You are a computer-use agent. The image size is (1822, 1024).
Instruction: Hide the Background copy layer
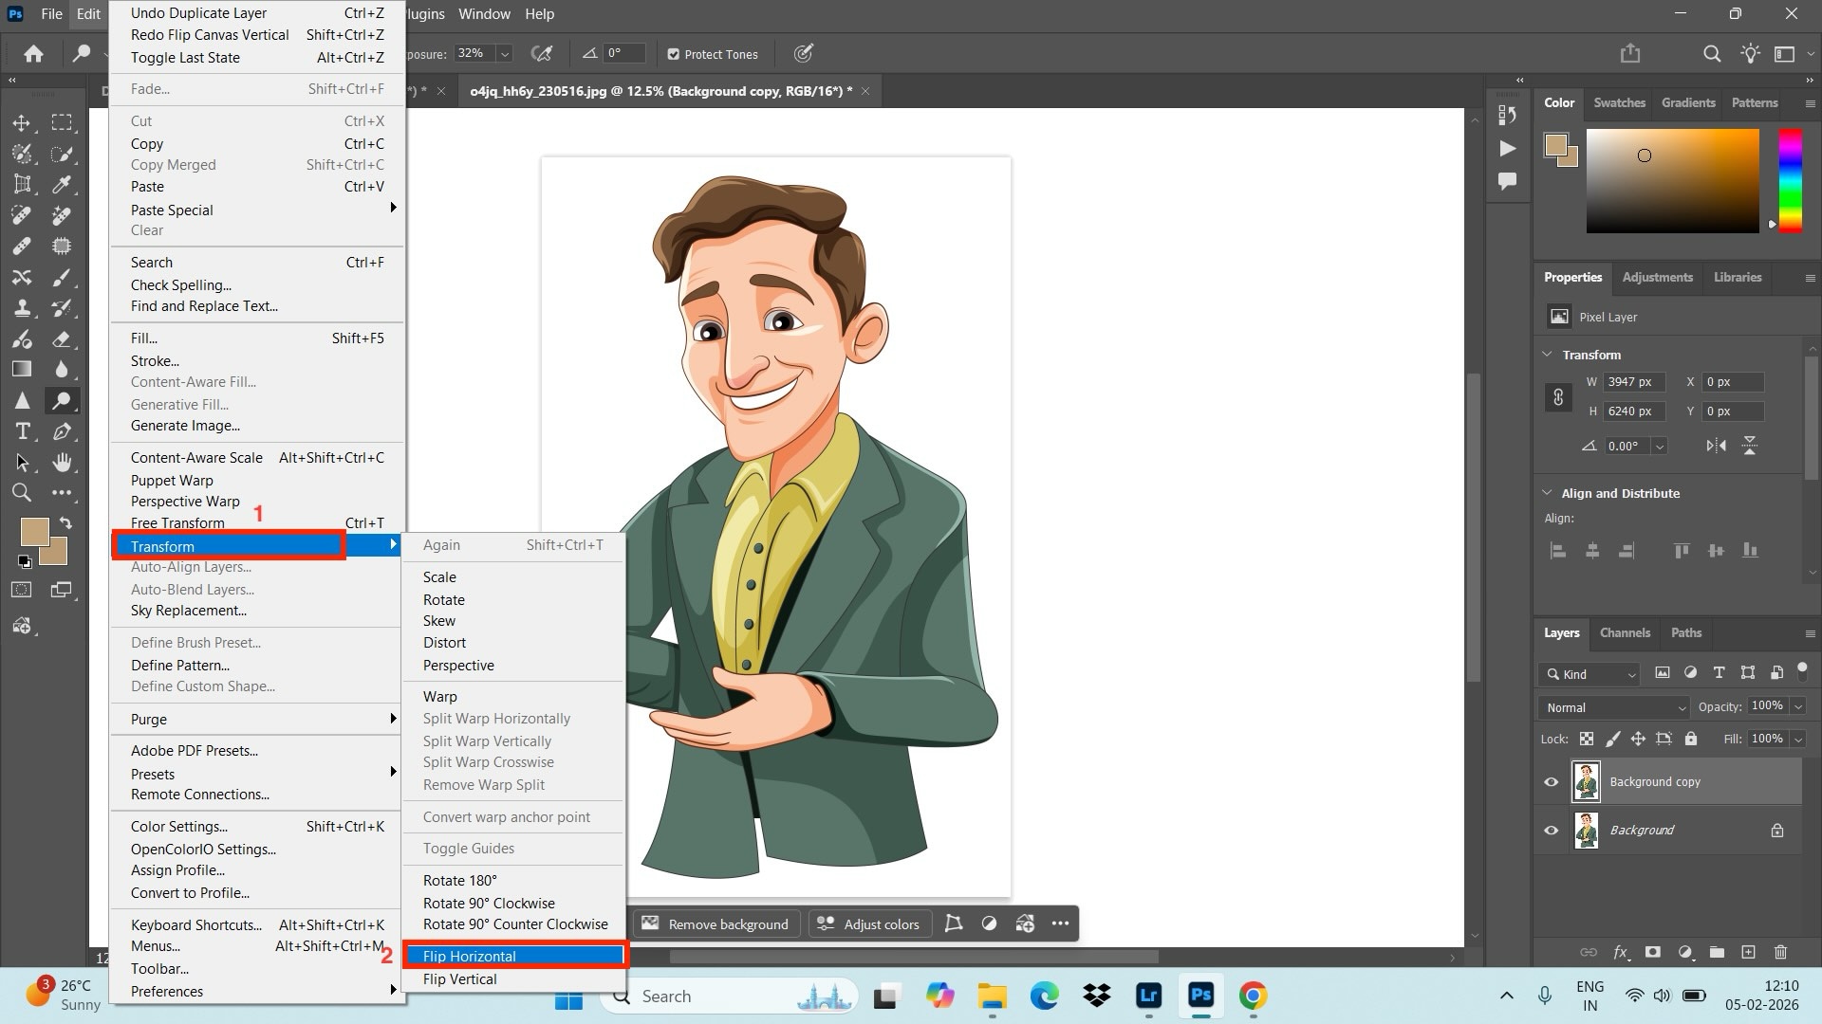pyautogui.click(x=1551, y=781)
